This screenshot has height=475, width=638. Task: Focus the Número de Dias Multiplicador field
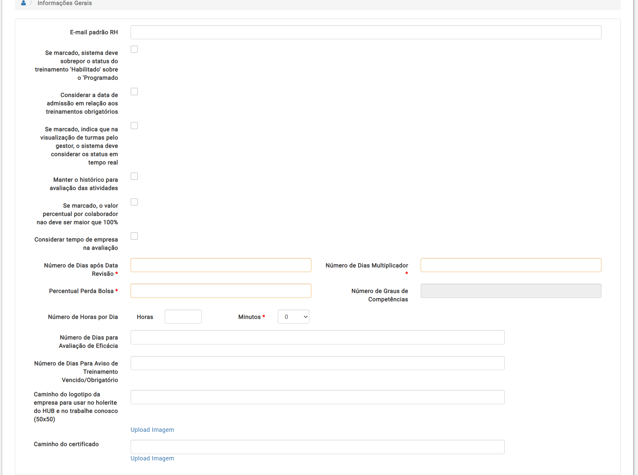pyautogui.click(x=511, y=265)
